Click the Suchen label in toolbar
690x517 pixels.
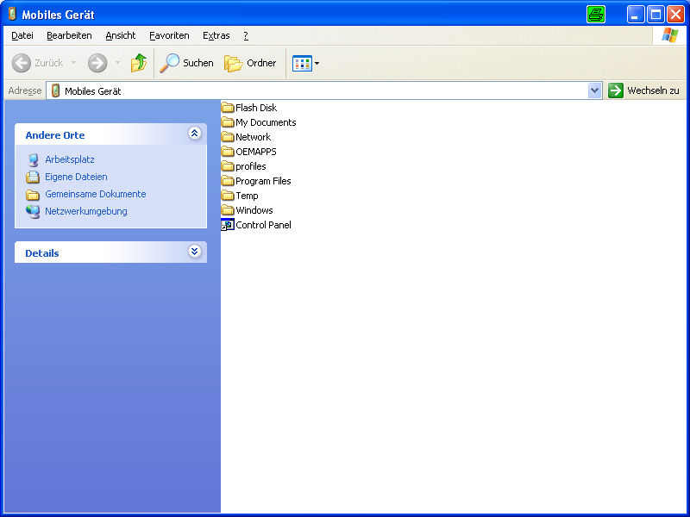point(198,63)
